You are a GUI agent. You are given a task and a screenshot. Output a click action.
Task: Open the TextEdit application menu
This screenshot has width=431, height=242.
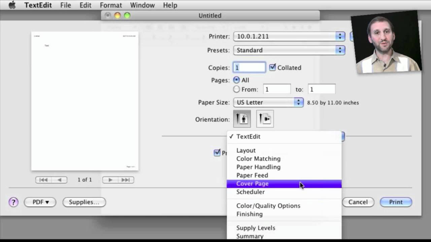pos(38,5)
